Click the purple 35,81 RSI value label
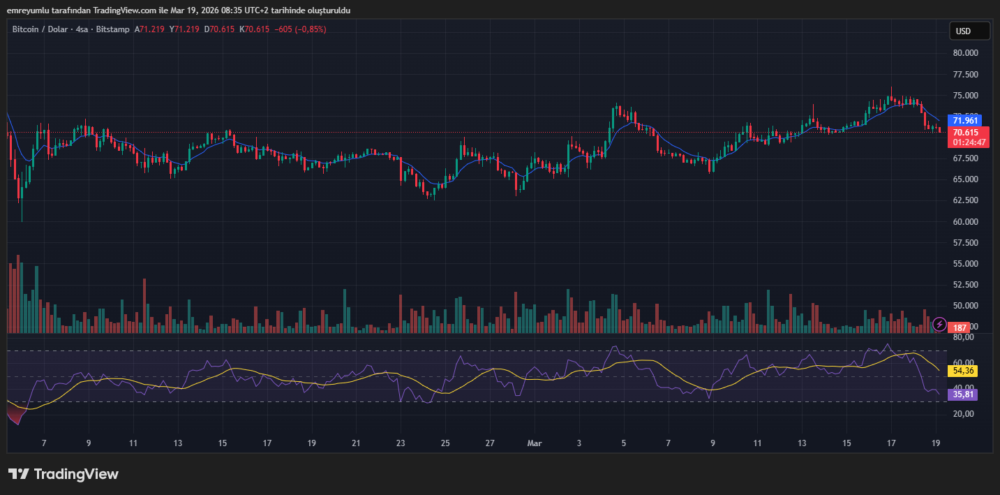1000x495 pixels. [963, 394]
